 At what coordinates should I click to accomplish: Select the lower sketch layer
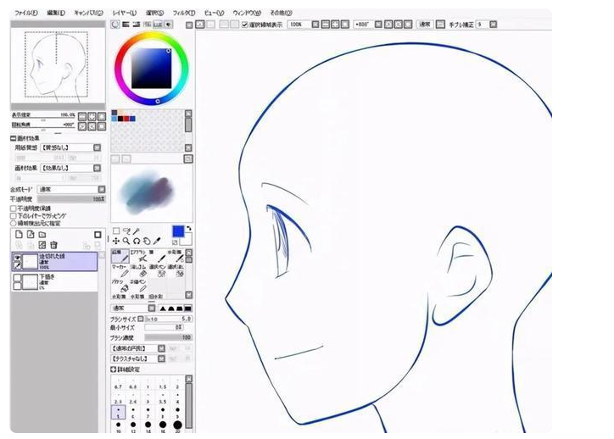point(54,281)
